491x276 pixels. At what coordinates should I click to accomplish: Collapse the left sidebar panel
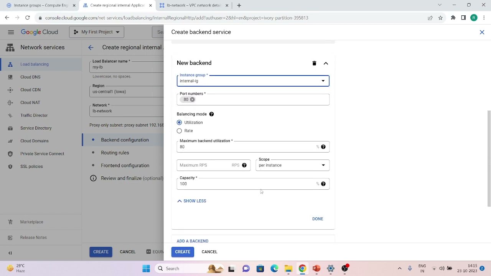coord(10,253)
